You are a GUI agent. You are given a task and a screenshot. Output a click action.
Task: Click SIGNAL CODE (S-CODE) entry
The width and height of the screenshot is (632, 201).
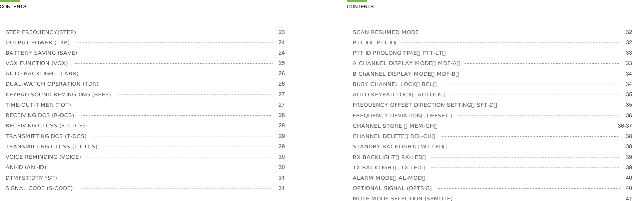tap(39, 188)
